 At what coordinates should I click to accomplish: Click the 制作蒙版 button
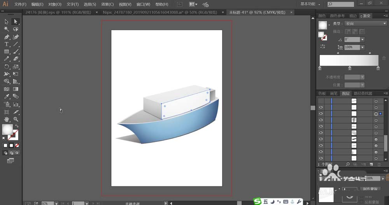point(370,189)
